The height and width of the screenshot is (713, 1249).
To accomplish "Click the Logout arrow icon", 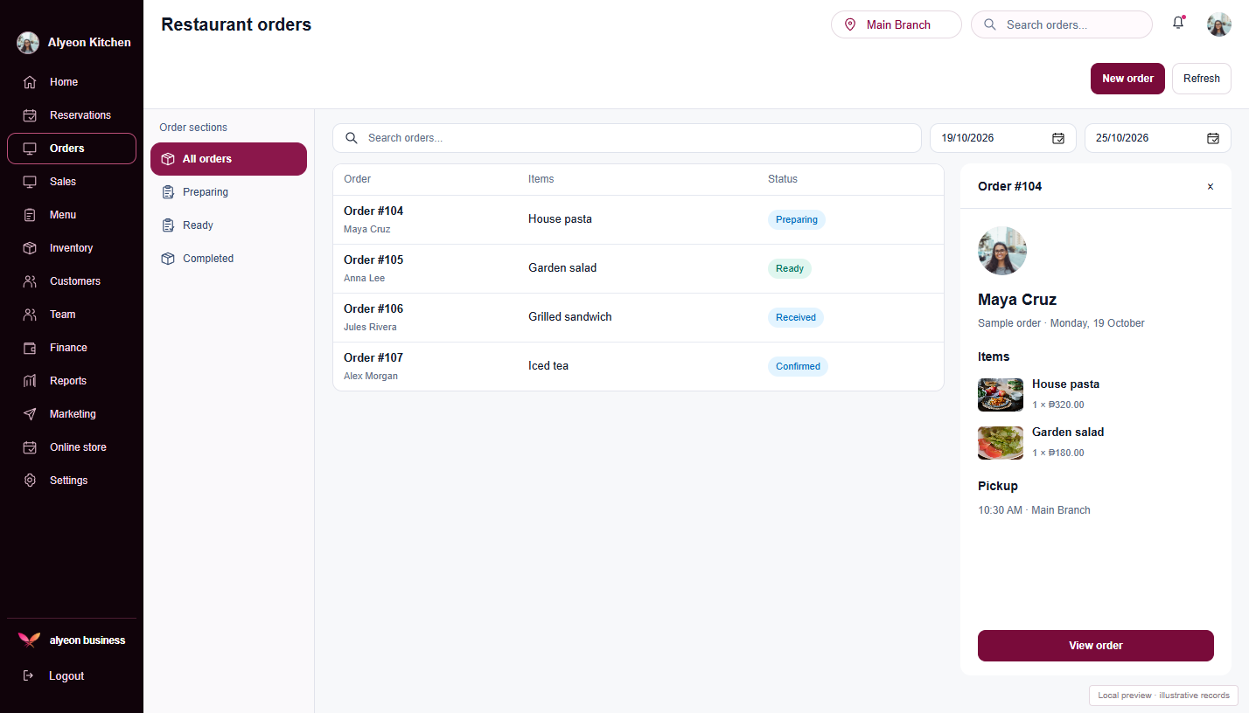I will point(28,675).
